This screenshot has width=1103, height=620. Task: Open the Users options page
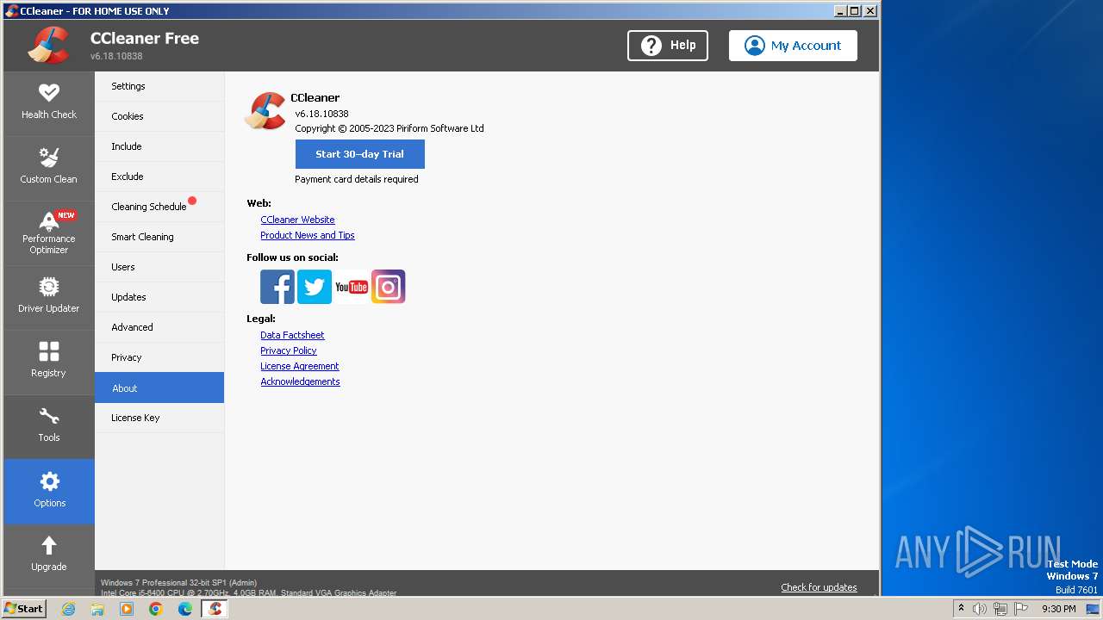click(159, 267)
